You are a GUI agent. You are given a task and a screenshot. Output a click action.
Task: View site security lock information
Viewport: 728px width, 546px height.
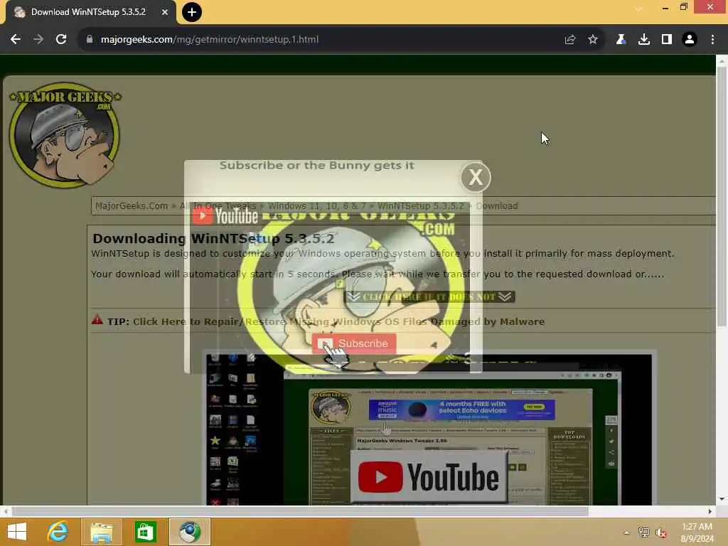pos(89,40)
